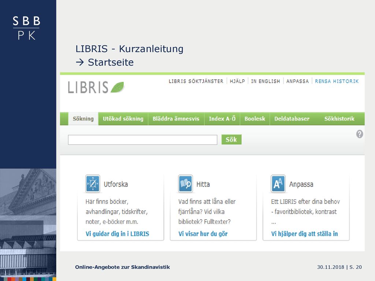Image resolution: width=375 pixels, height=281 pixels.
Task: Click RENSA HISTORIK link
Action: pyautogui.click(x=337, y=81)
